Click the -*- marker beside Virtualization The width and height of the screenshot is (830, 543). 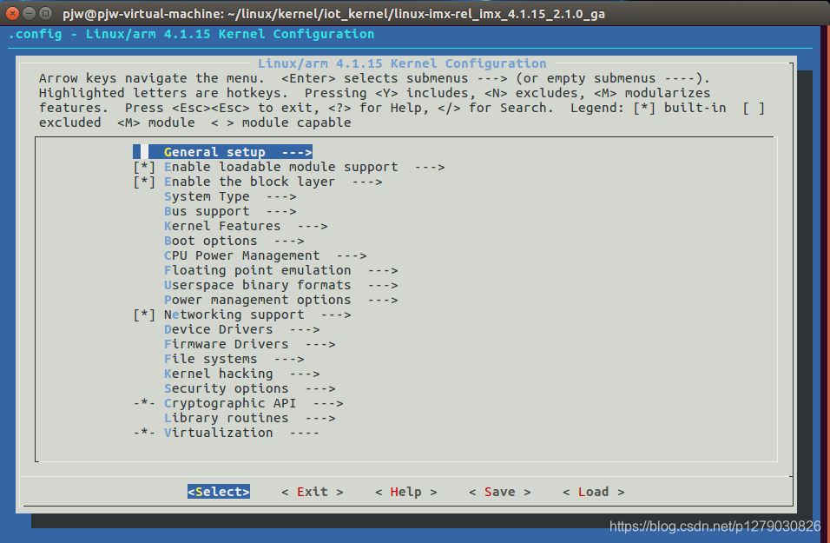point(144,433)
